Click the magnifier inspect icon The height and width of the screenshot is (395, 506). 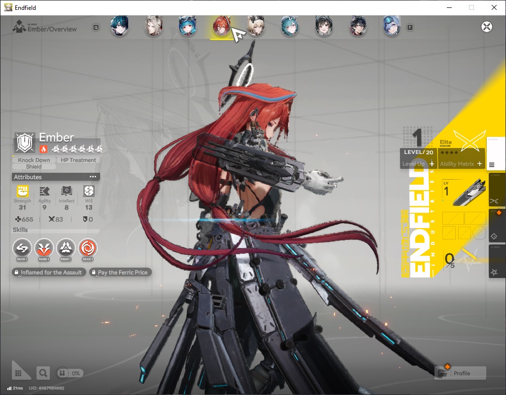(x=43, y=373)
